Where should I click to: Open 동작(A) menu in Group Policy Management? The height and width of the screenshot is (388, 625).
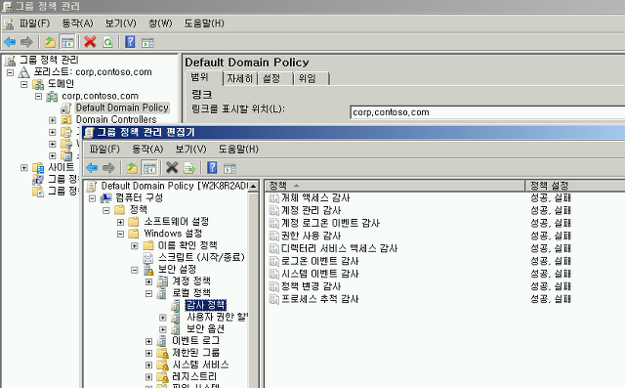click(77, 23)
